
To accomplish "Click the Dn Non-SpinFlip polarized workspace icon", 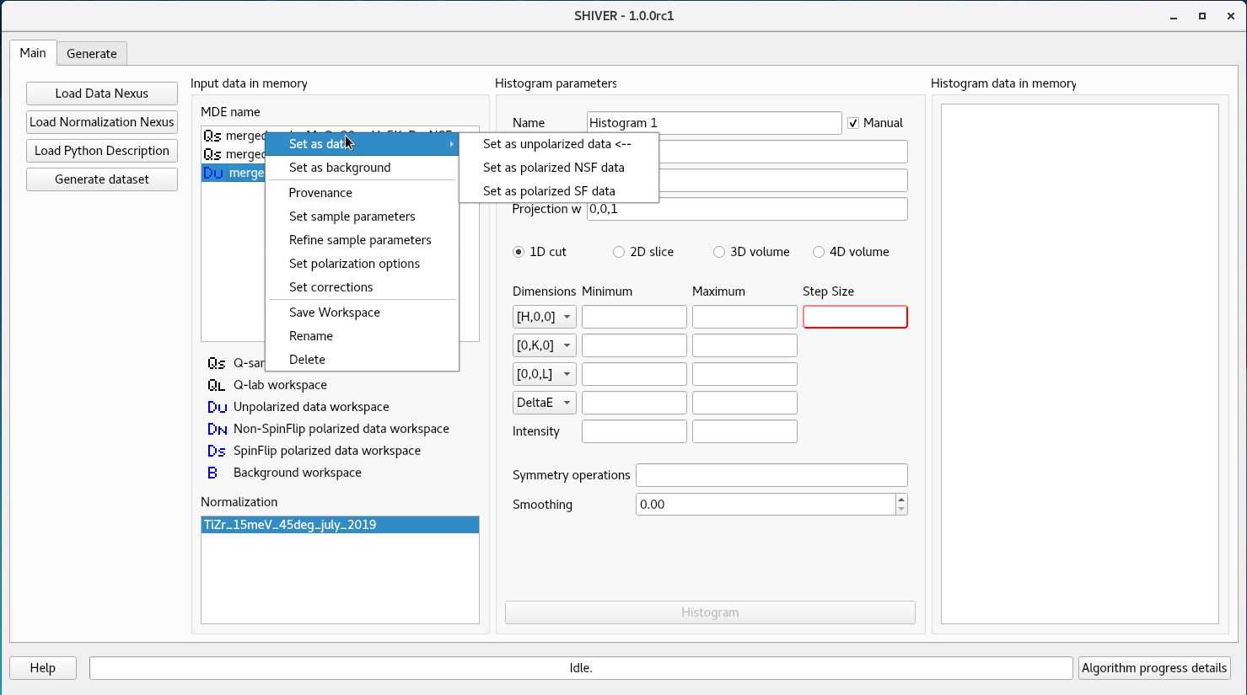I will click(x=216, y=429).
